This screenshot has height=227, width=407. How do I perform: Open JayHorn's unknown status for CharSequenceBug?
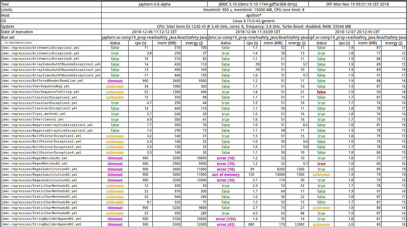pos(115,86)
